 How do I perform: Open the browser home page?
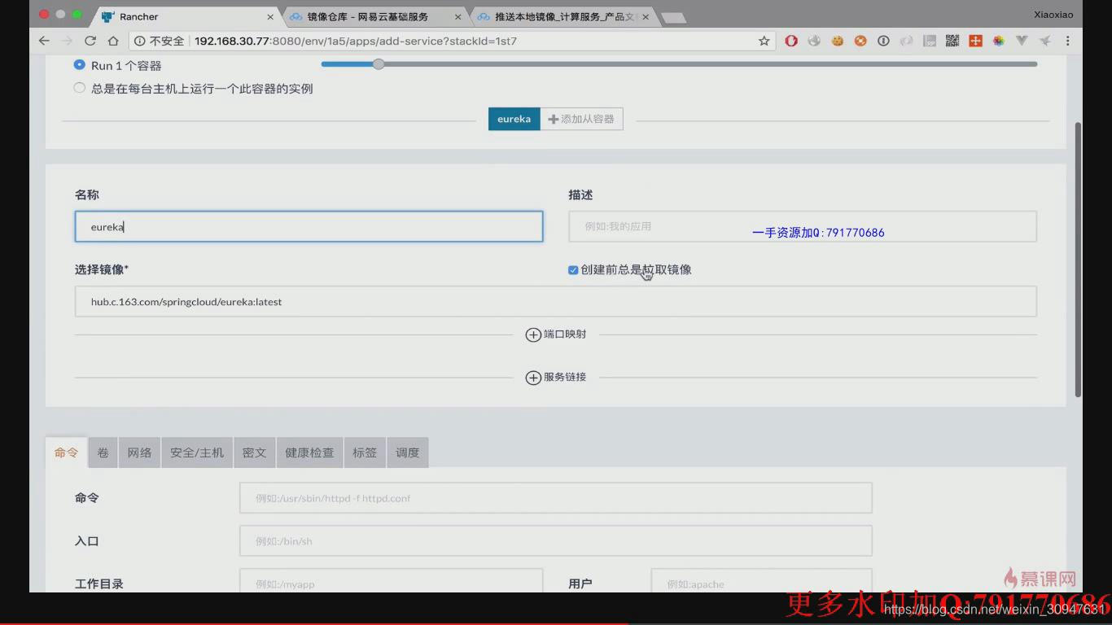pos(113,41)
